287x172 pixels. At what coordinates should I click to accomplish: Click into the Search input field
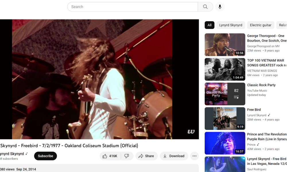coord(133,7)
